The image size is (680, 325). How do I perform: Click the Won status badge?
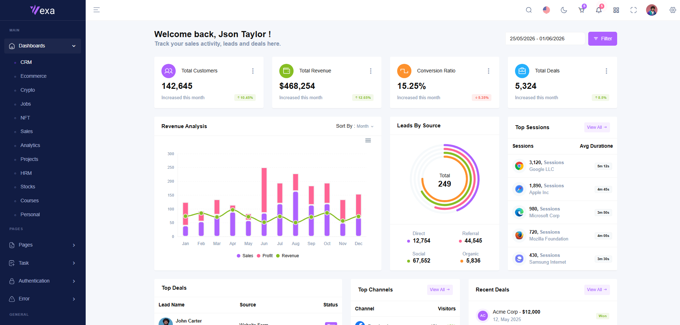point(602,316)
